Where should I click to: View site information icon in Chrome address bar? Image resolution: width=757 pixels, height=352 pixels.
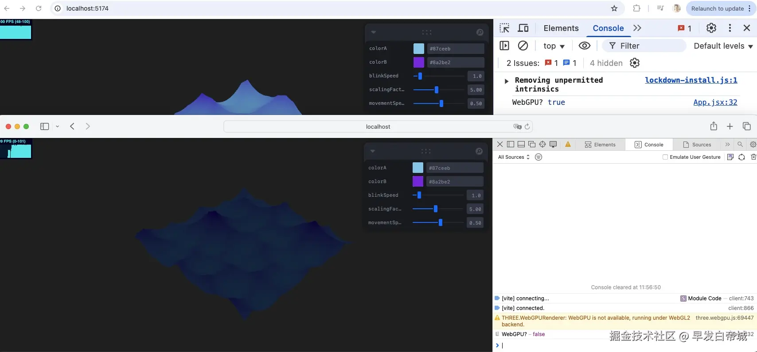pos(58,8)
